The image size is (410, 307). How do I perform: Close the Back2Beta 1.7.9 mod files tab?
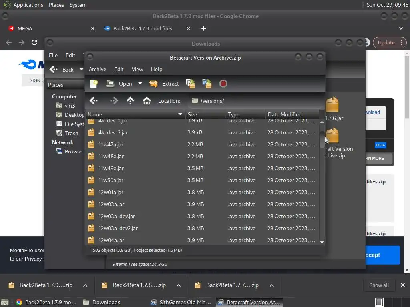tap(189, 28)
